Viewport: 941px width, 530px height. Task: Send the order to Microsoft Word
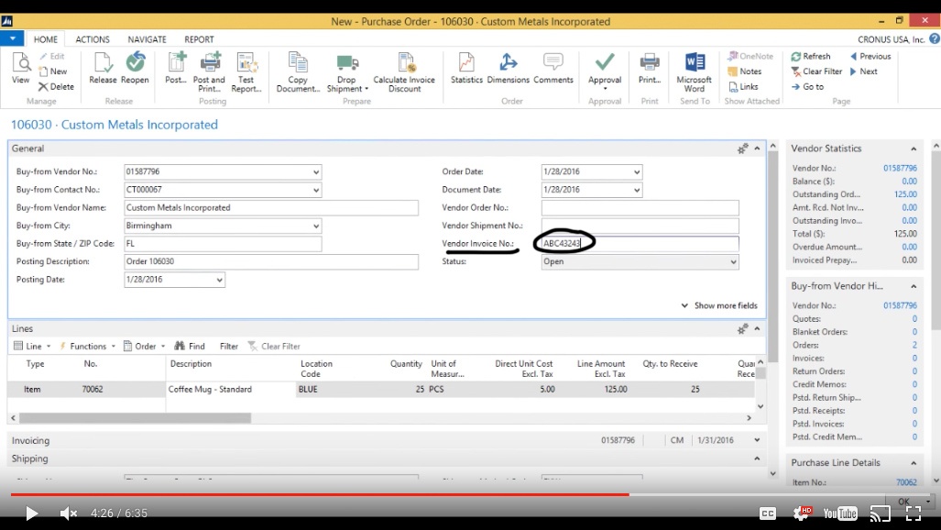coord(694,72)
